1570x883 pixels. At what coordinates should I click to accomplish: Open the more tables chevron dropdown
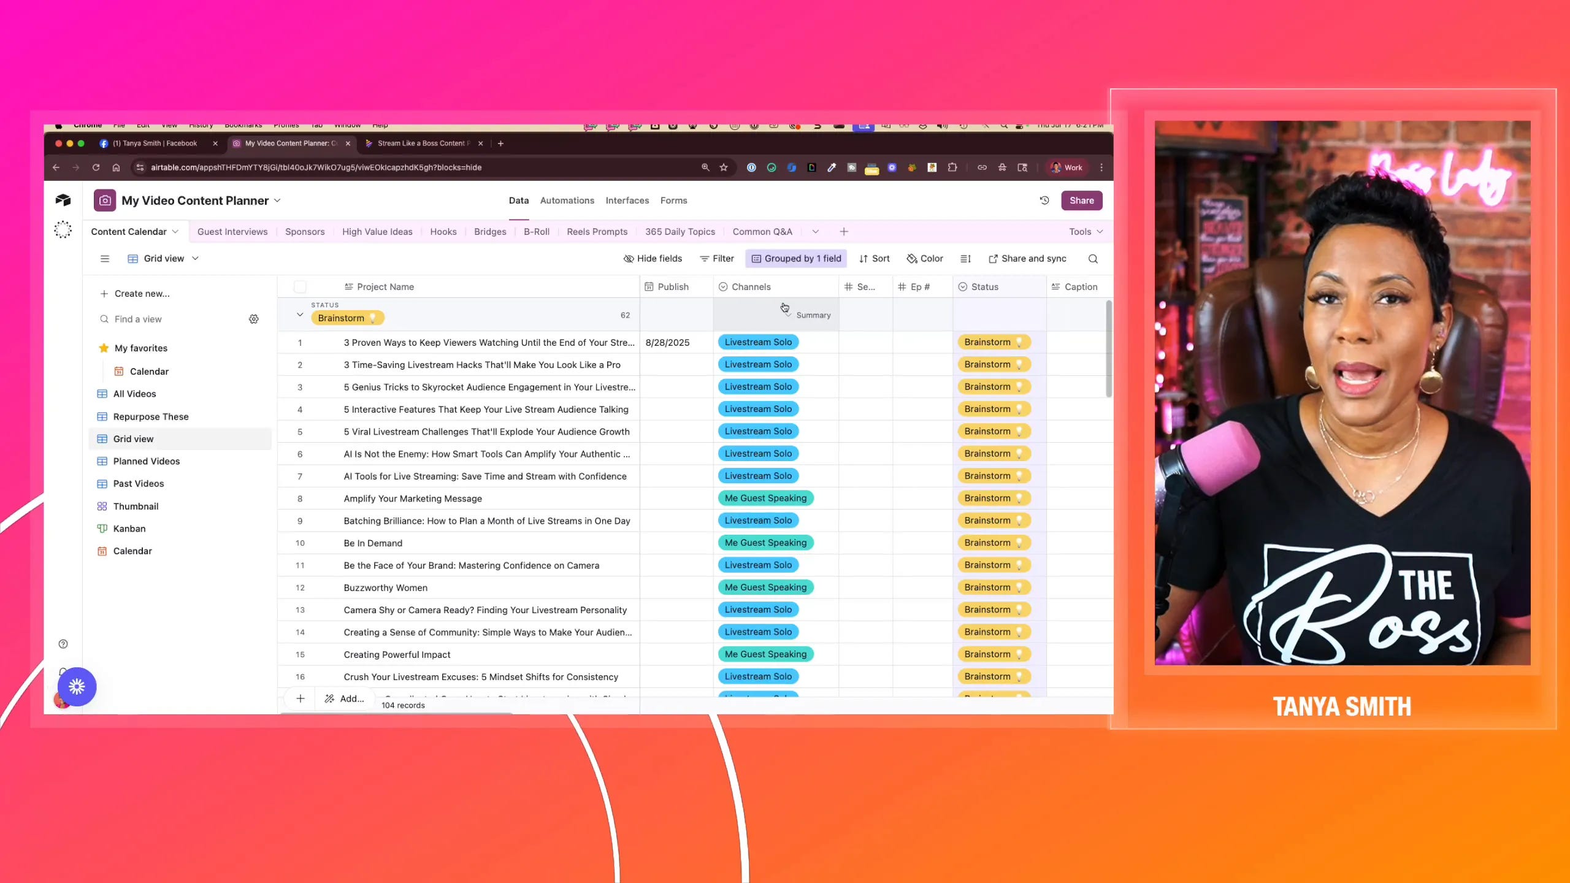click(816, 232)
